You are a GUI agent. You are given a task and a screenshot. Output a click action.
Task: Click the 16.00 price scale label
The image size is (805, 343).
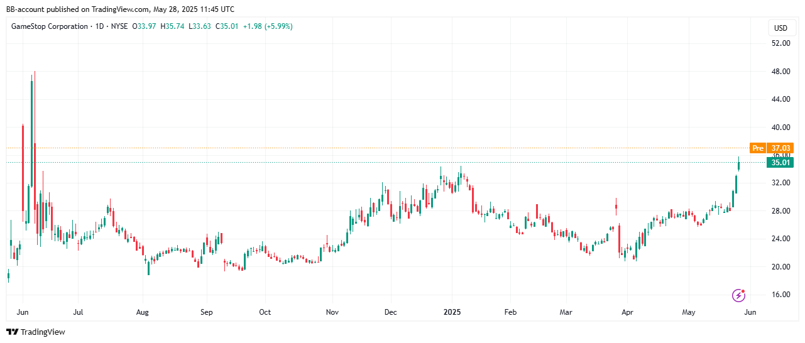pyautogui.click(x=780, y=295)
